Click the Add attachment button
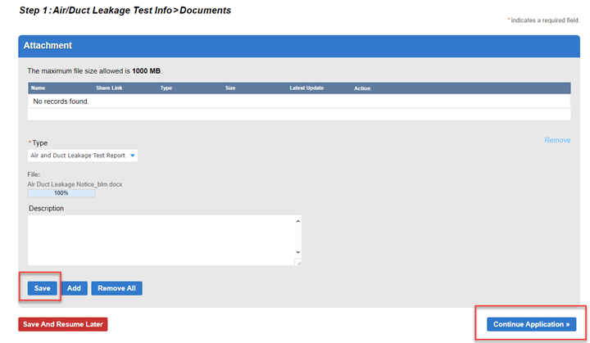This screenshot has height=343, width=590. point(74,288)
